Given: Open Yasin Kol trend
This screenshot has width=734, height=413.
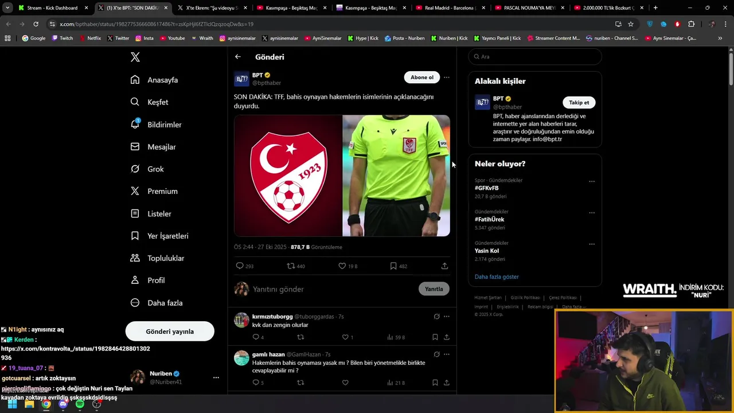Looking at the screenshot, I should pyautogui.click(x=487, y=251).
